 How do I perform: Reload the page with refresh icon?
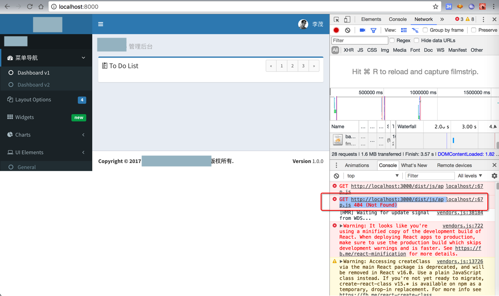30,6
